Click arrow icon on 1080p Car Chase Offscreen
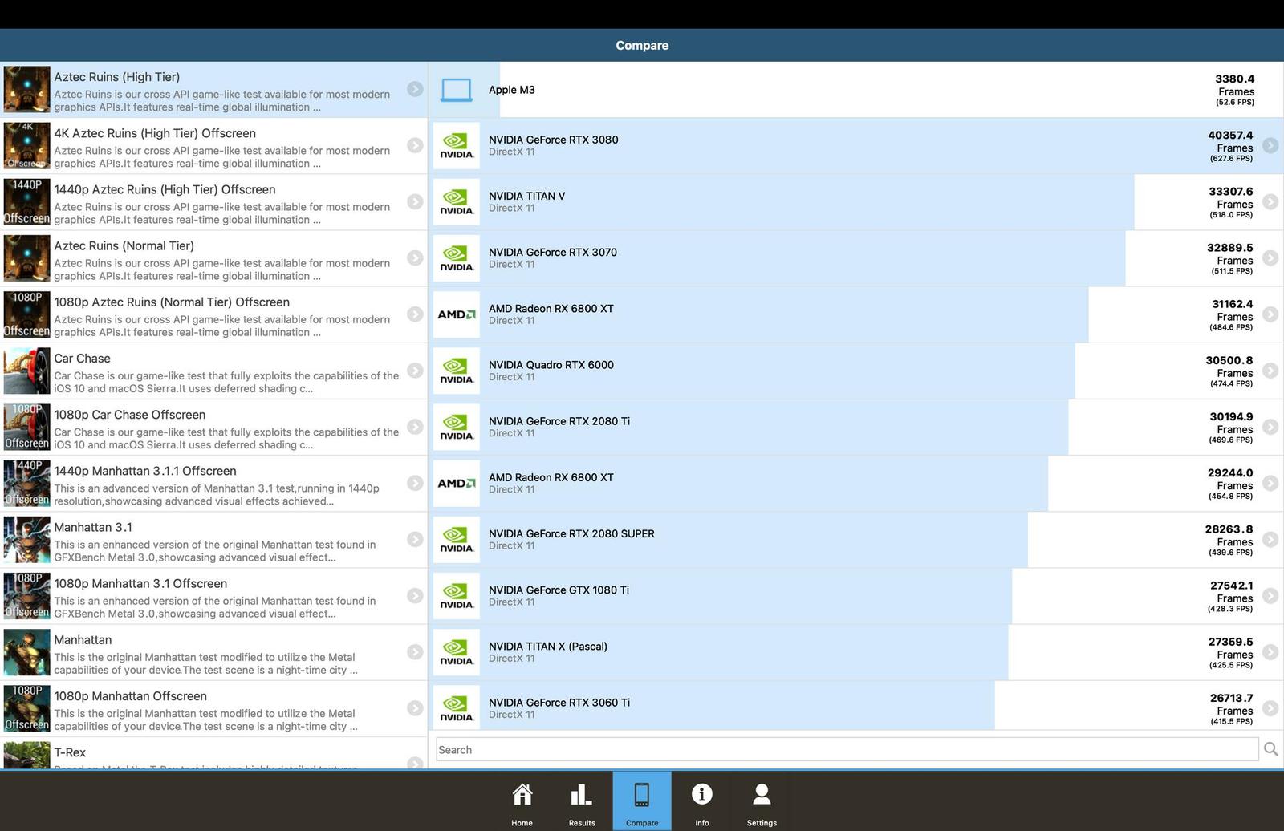This screenshot has width=1284, height=831. pos(415,427)
